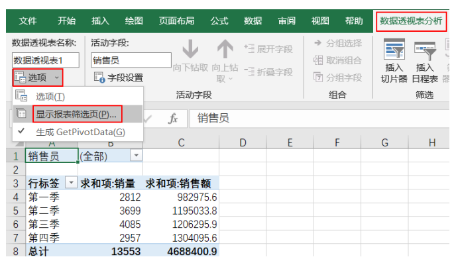Click header cell 求和项:销量
The width and height of the screenshot is (456, 261).
tap(111, 183)
